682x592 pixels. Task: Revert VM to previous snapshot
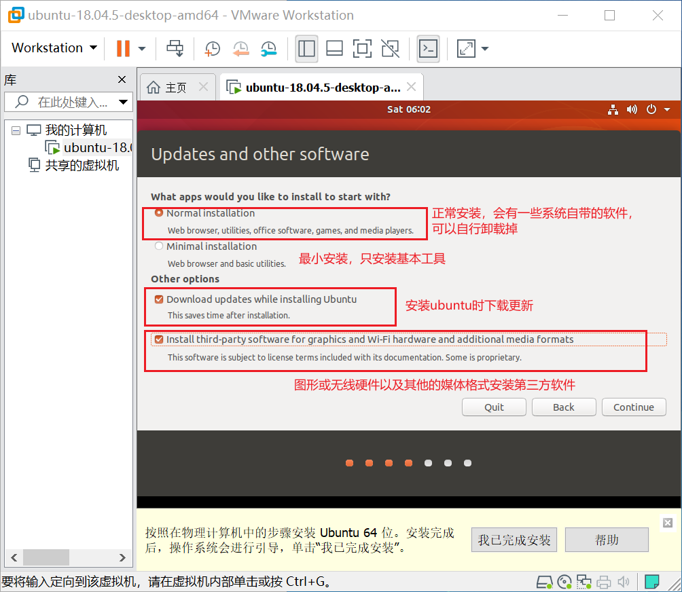[240, 48]
